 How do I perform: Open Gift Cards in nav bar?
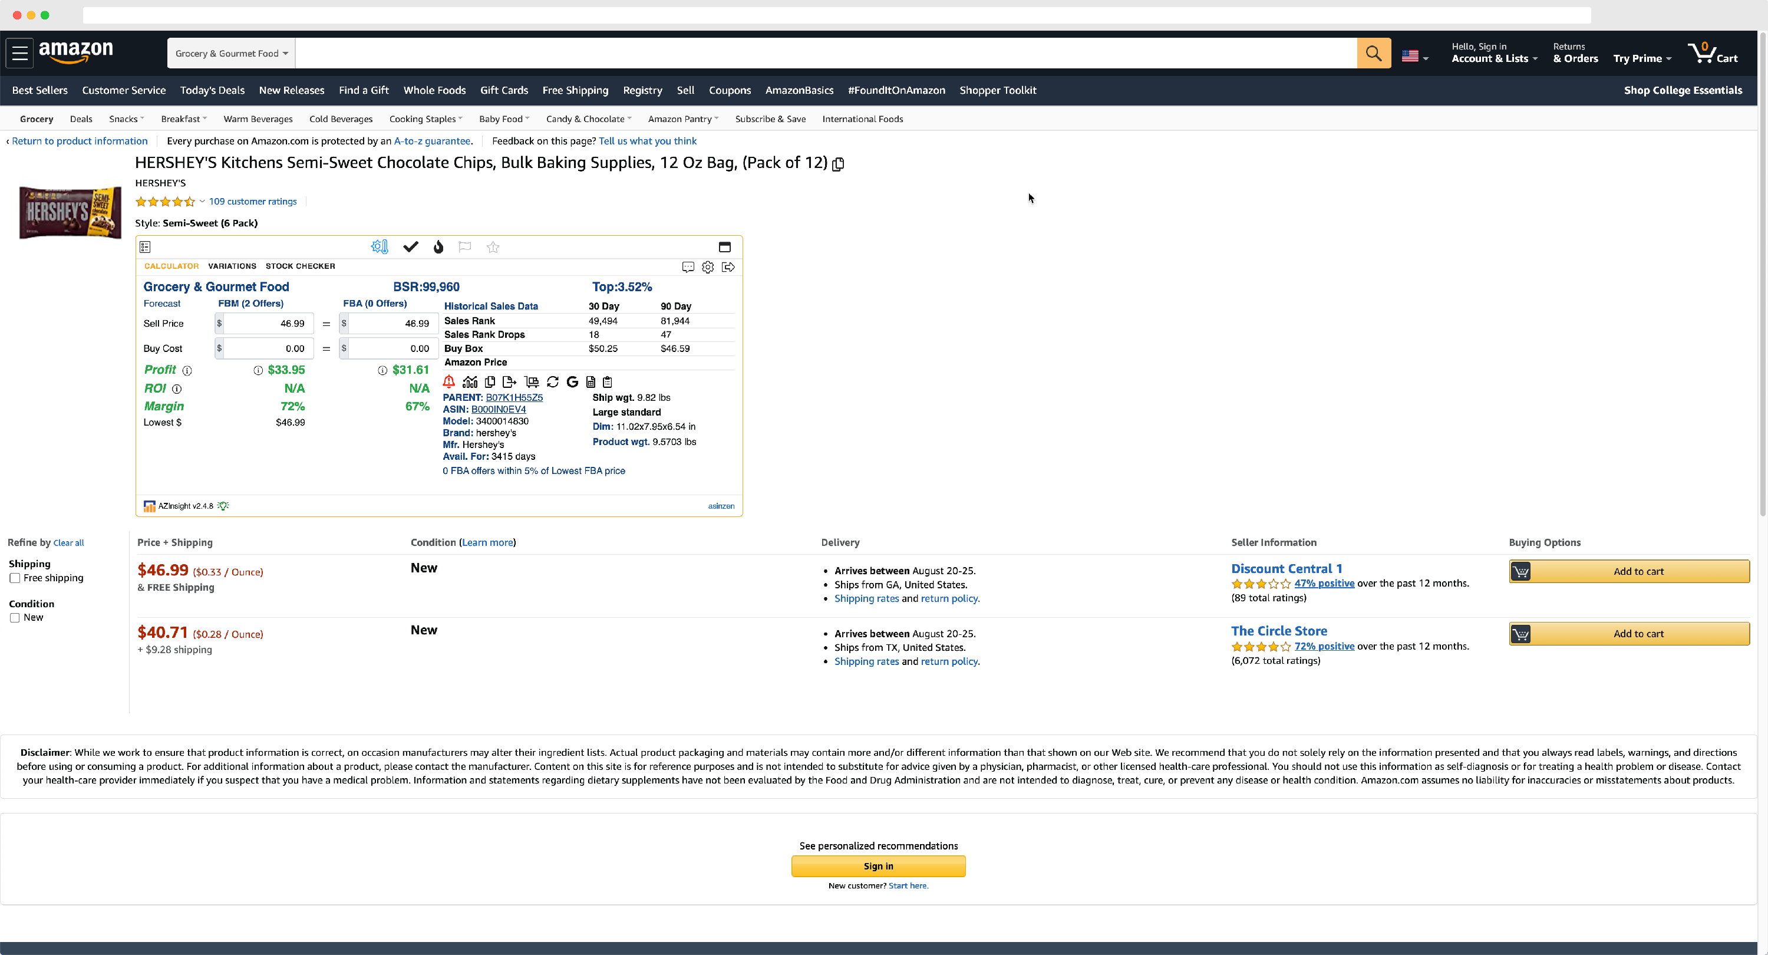coord(504,90)
